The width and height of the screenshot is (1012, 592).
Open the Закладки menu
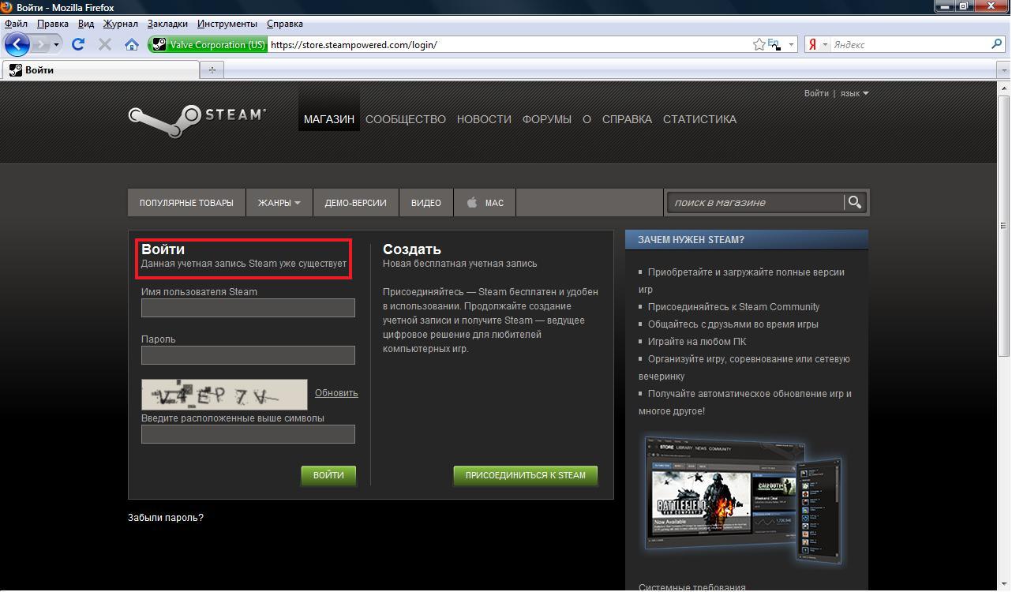pos(167,24)
